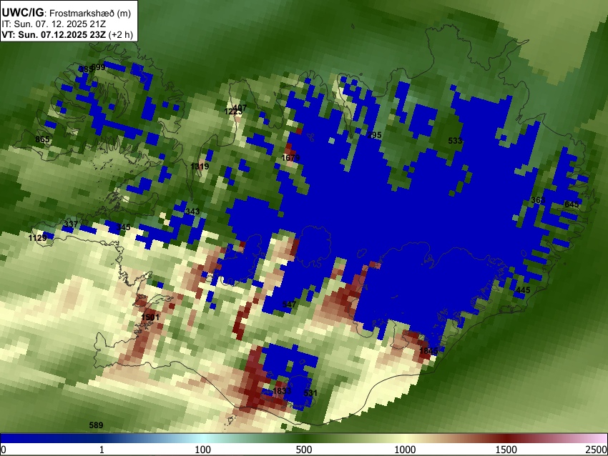This screenshot has height=456, width=608.
Task: Click the 1319 value label on map
Action: point(200,167)
